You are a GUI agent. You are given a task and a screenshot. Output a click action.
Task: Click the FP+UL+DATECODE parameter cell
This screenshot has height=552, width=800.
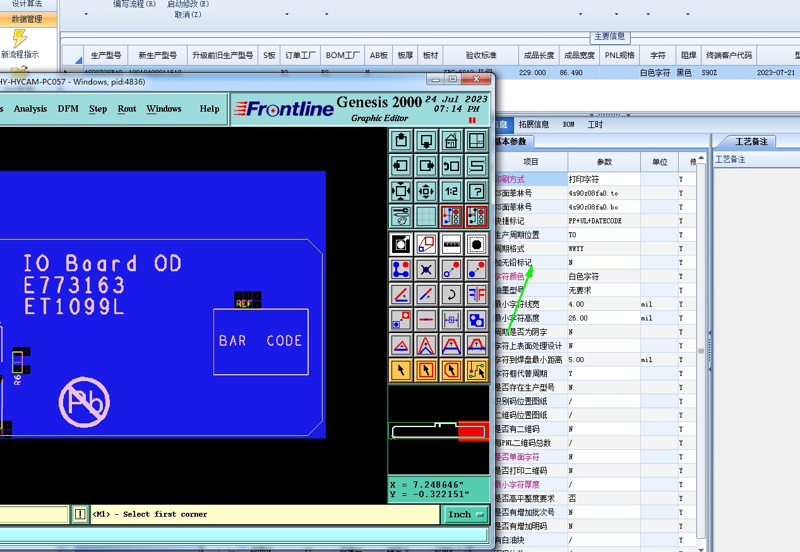[x=604, y=221]
